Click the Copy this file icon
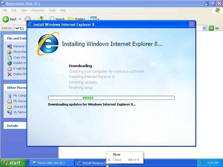The width and height of the screenshot is (223, 167). click(9, 58)
